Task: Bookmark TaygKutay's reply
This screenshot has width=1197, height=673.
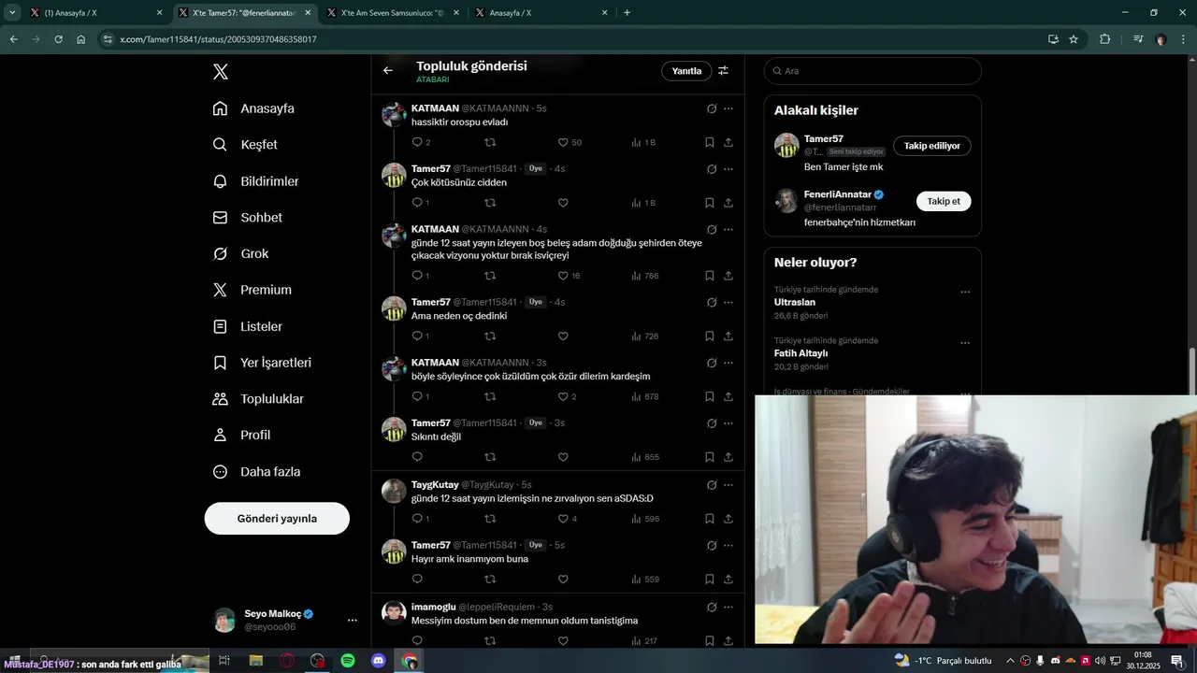Action: pos(710,519)
